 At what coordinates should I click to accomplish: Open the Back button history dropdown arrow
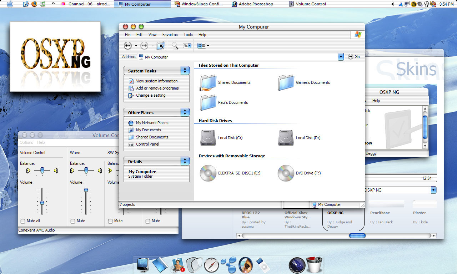click(x=136, y=46)
